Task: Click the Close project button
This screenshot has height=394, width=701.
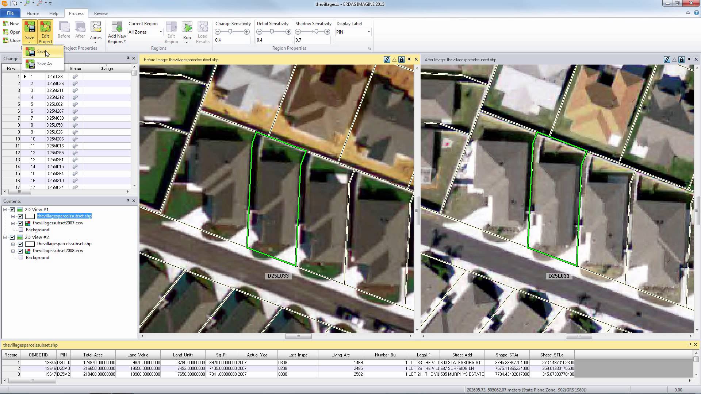Action: point(11,40)
